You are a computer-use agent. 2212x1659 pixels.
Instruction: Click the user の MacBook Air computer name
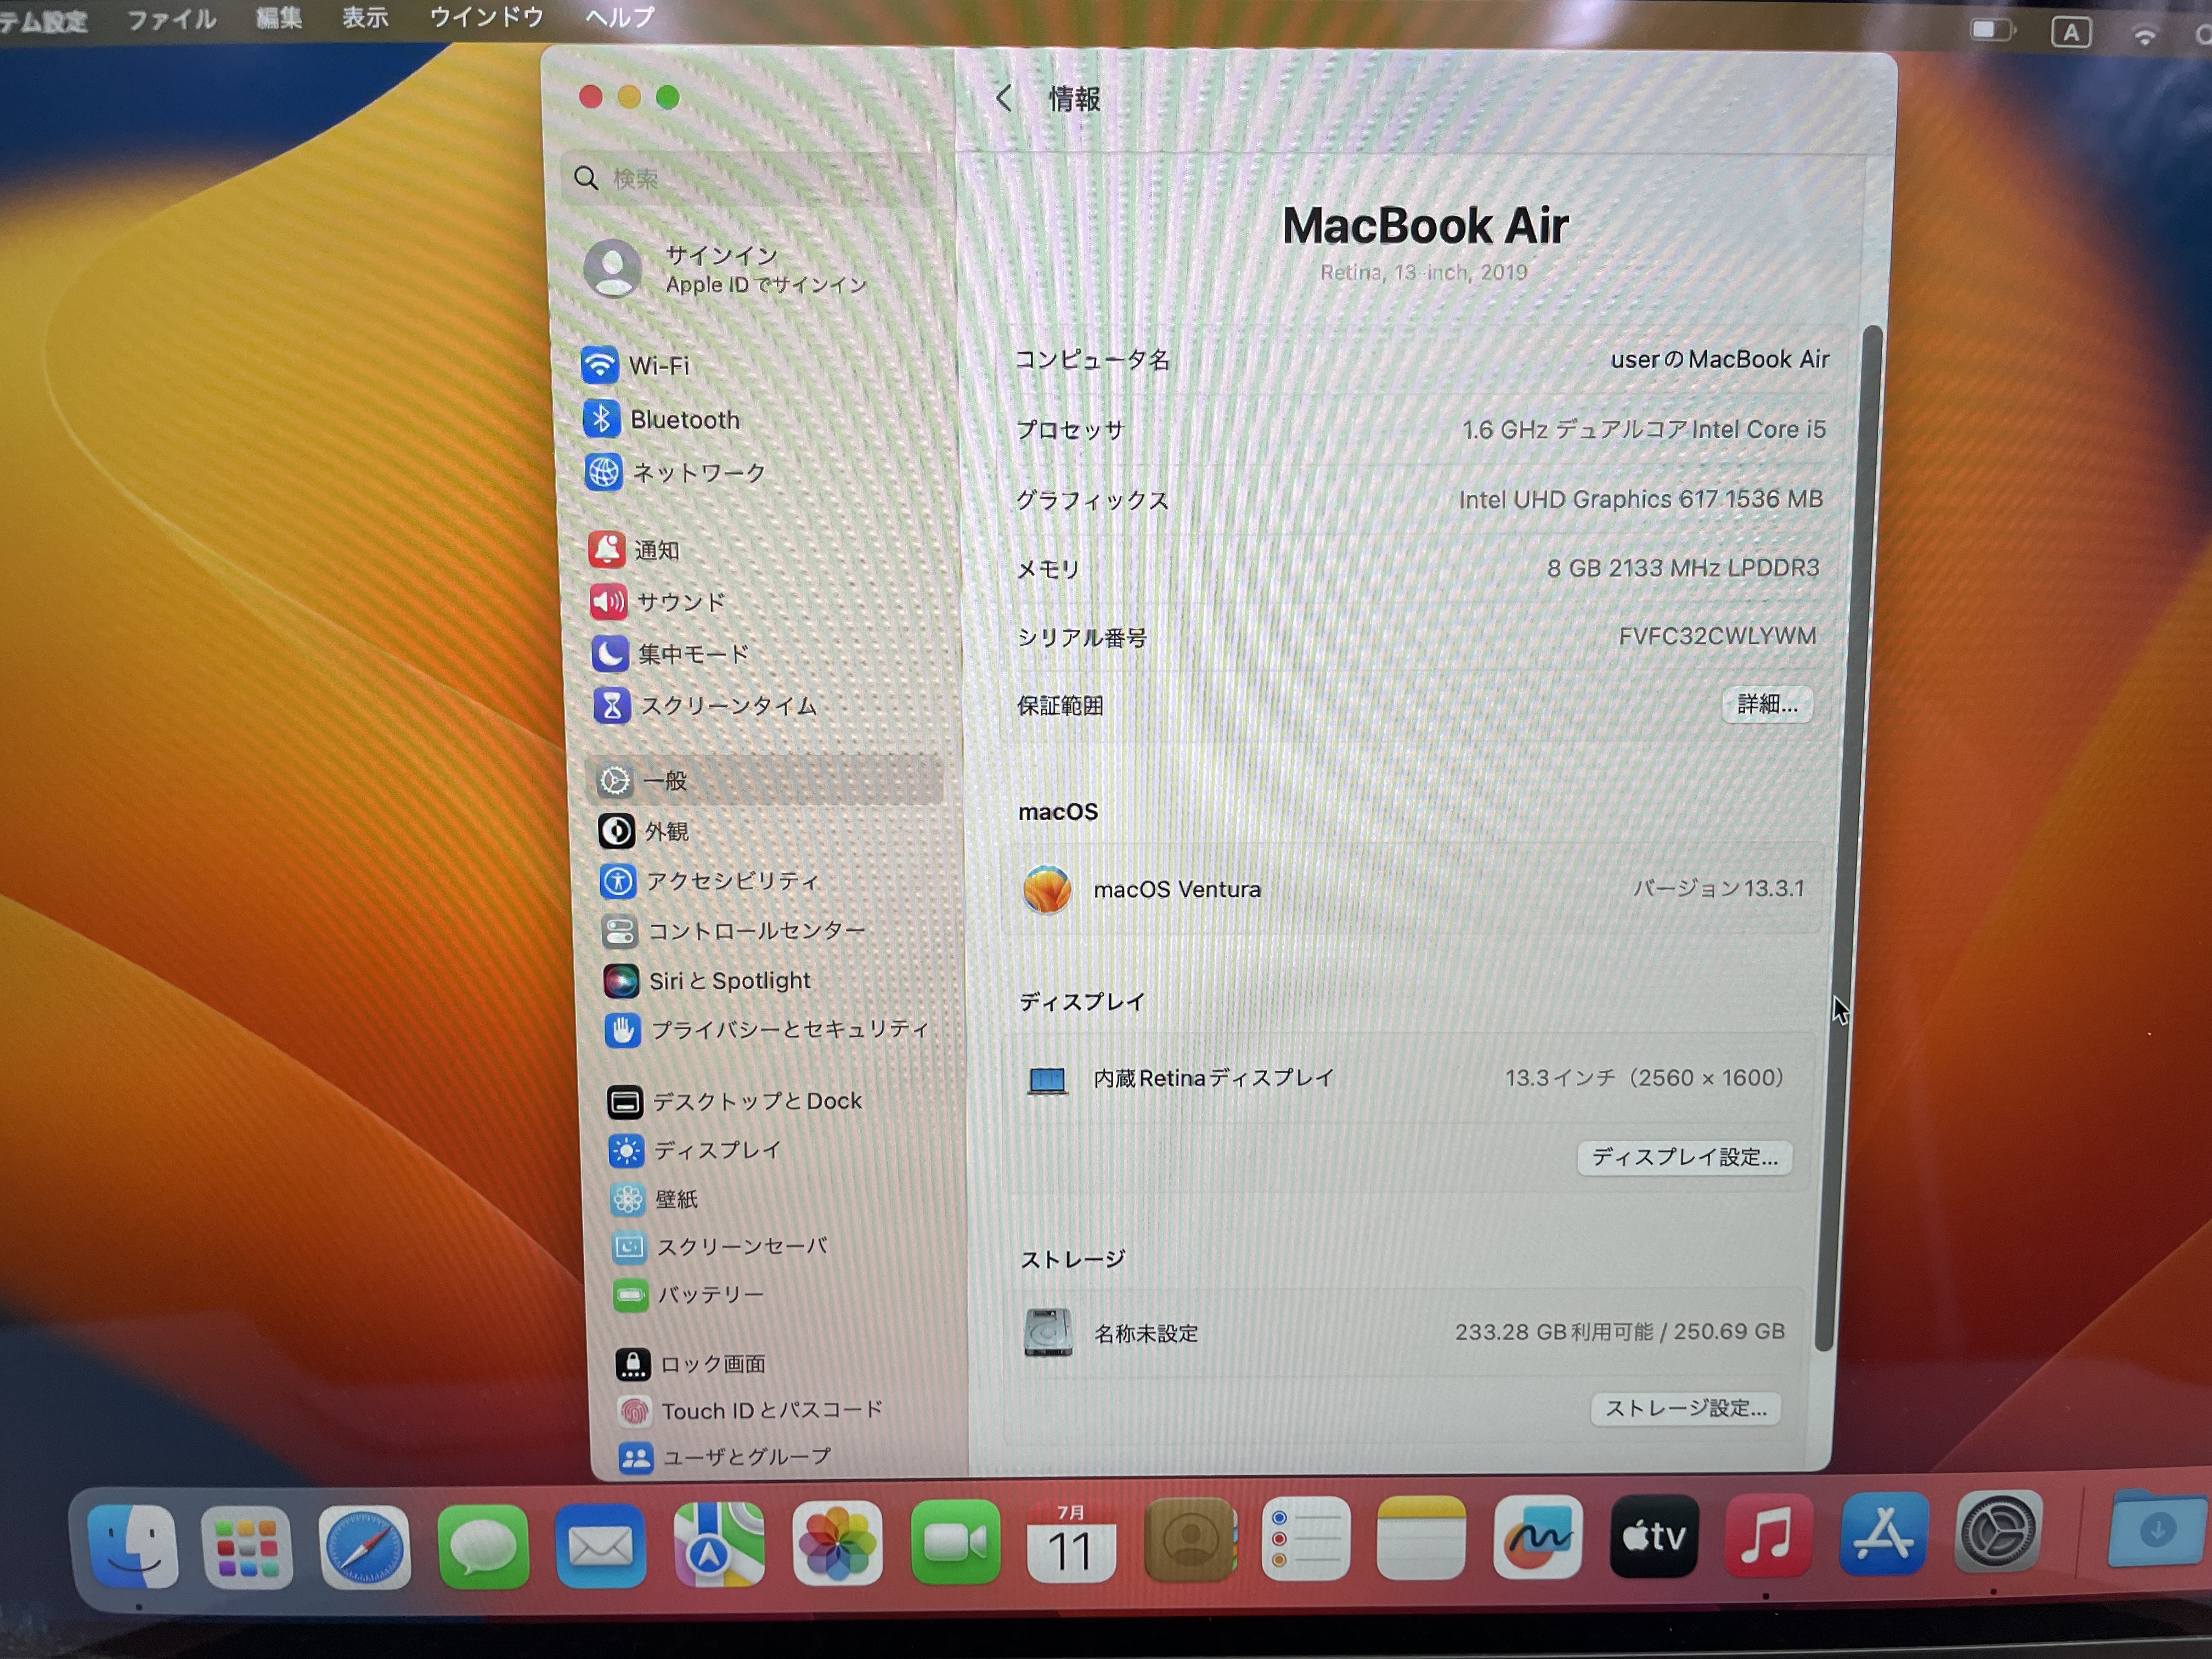pos(1719,359)
